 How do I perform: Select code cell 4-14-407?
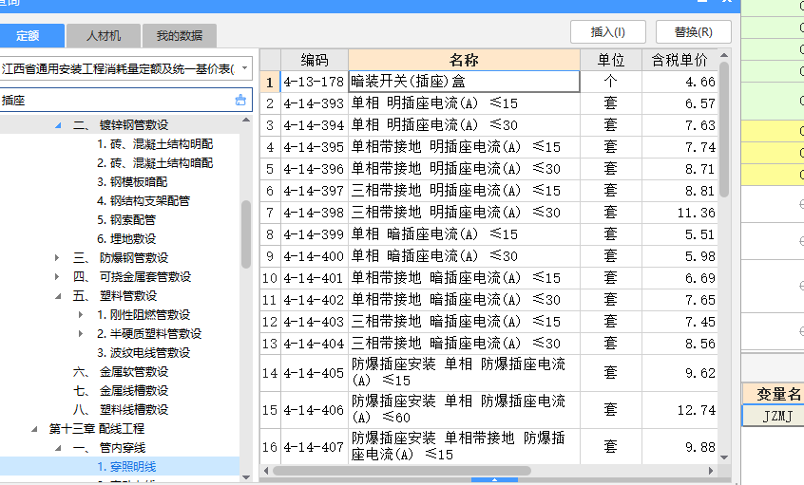(315, 447)
